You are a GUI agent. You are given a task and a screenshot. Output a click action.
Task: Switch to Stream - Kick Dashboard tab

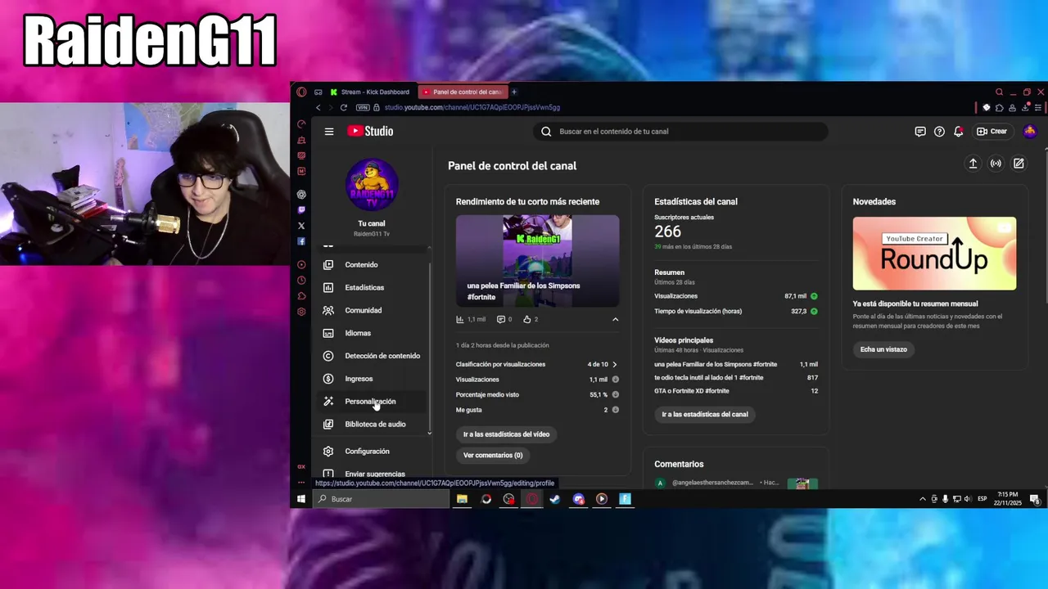[x=370, y=92]
